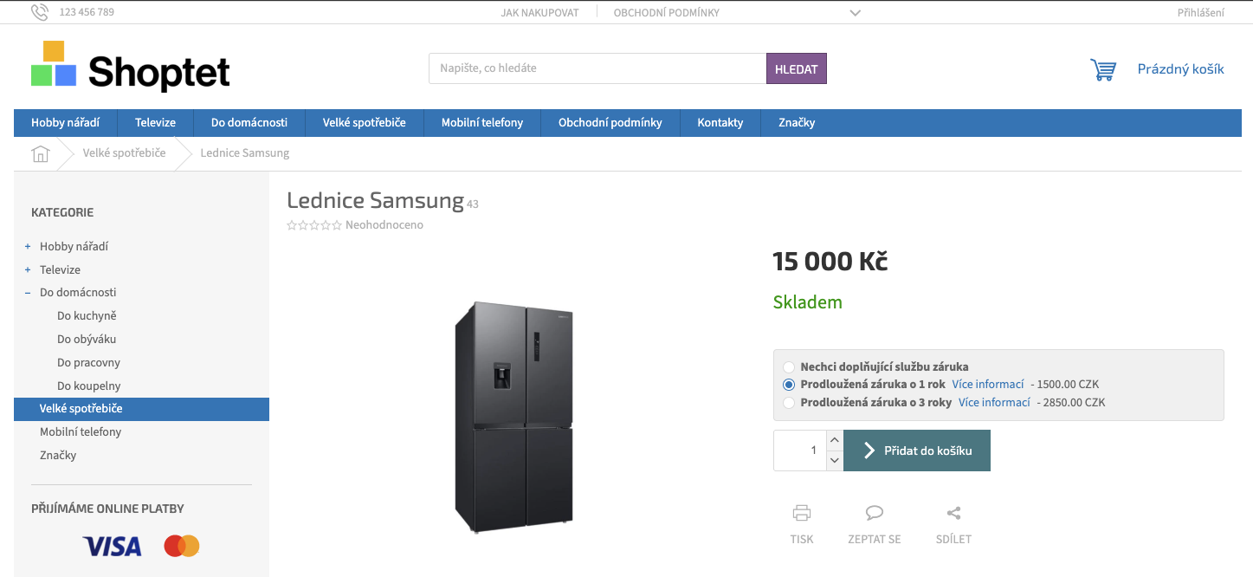1253x577 pixels.
Task: Collapse the Do domácnosti category
Action: click(28, 293)
